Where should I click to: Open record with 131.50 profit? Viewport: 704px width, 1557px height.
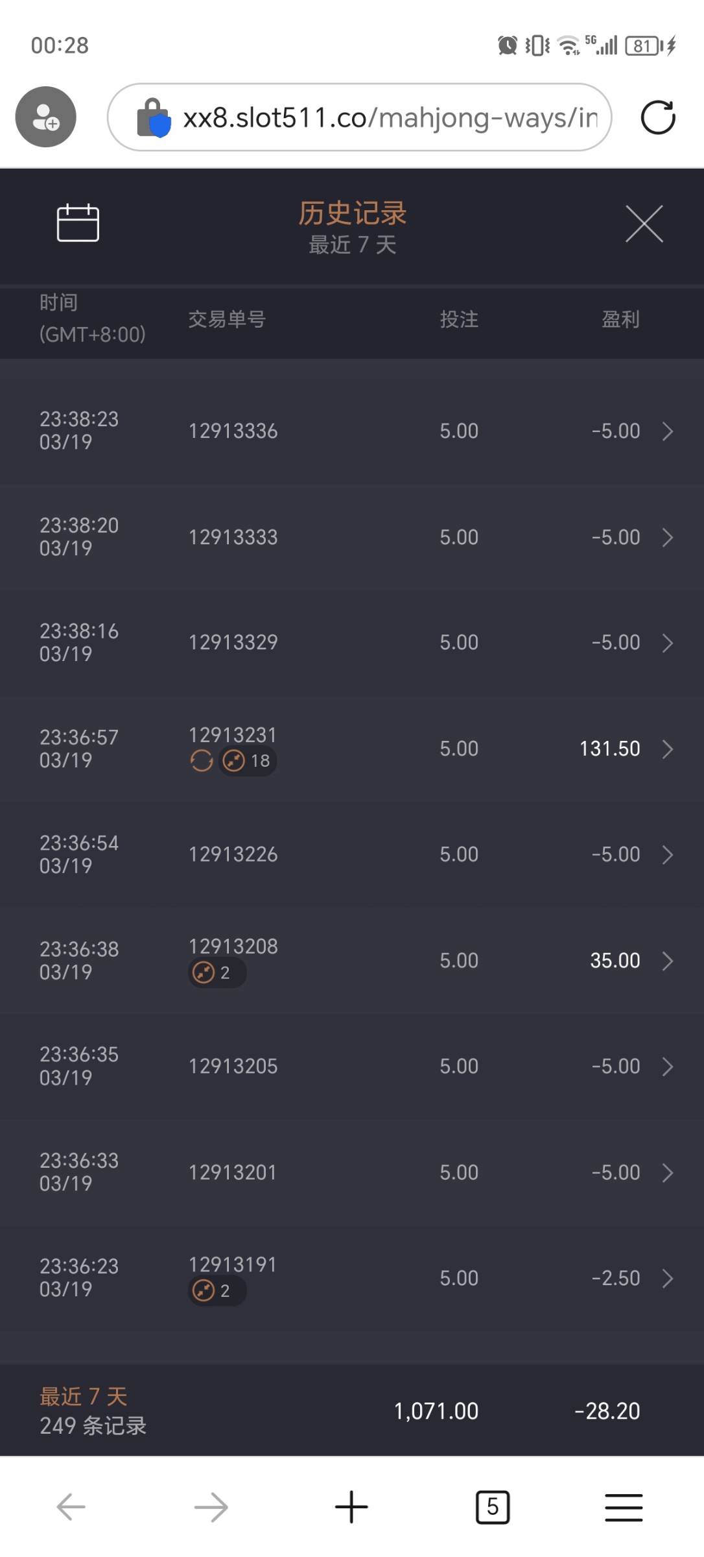[609, 749]
